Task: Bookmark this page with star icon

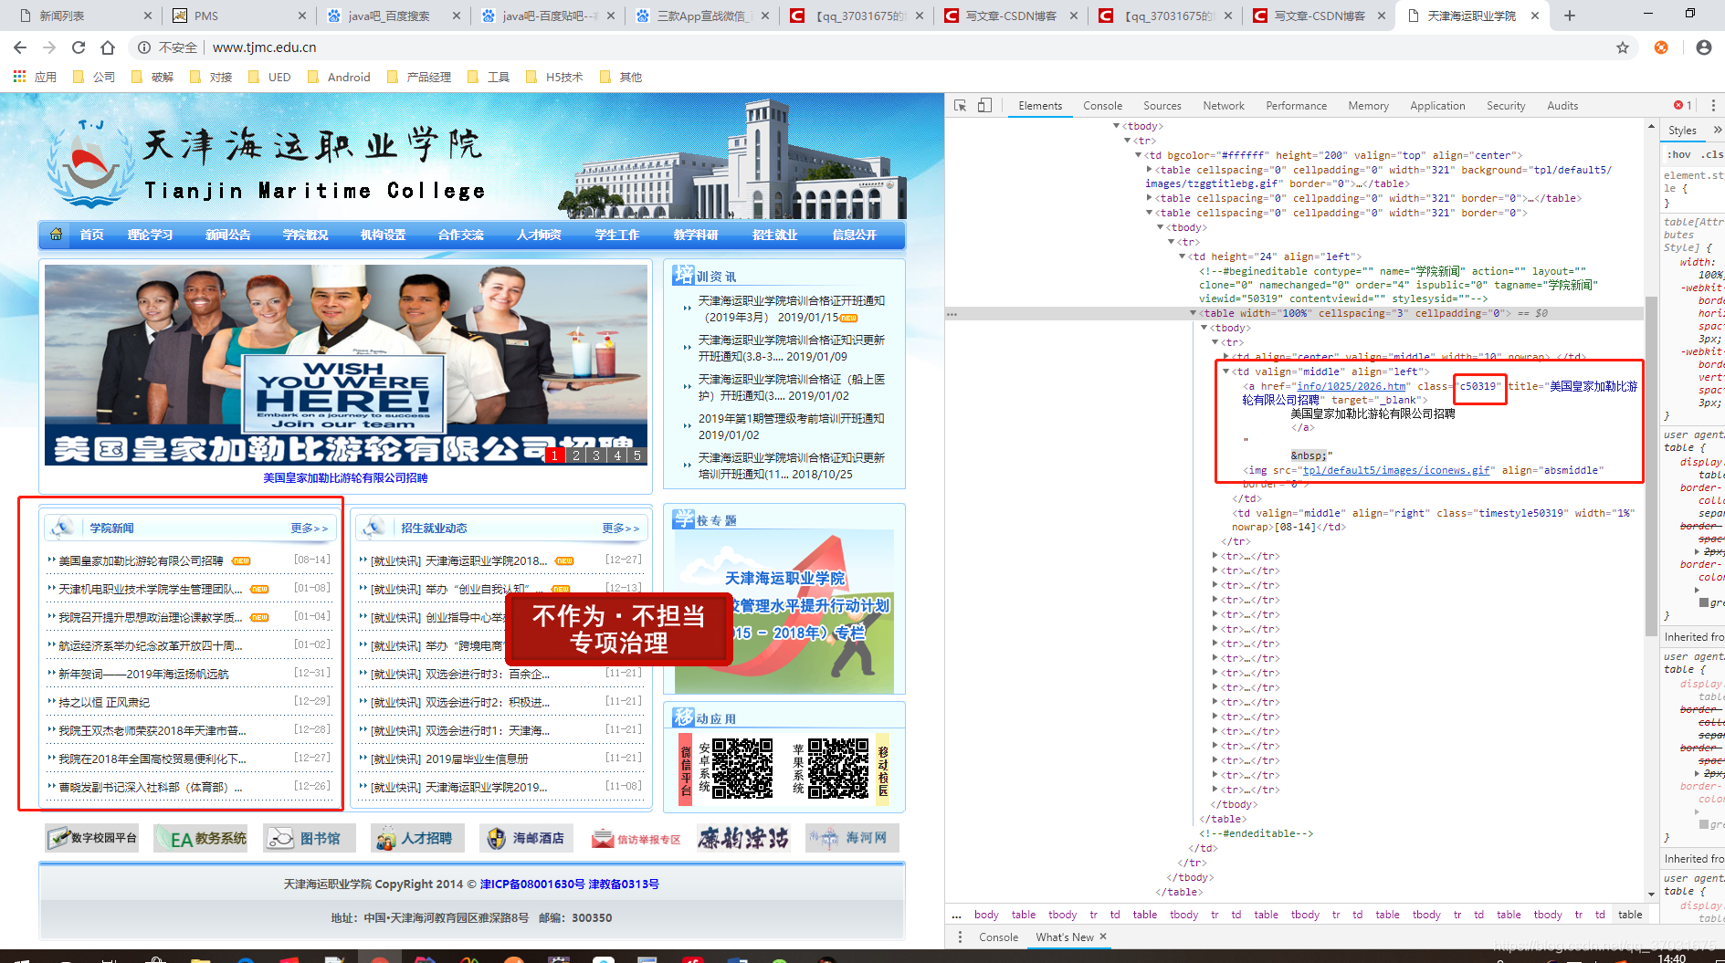Action: pos(1623,47)
